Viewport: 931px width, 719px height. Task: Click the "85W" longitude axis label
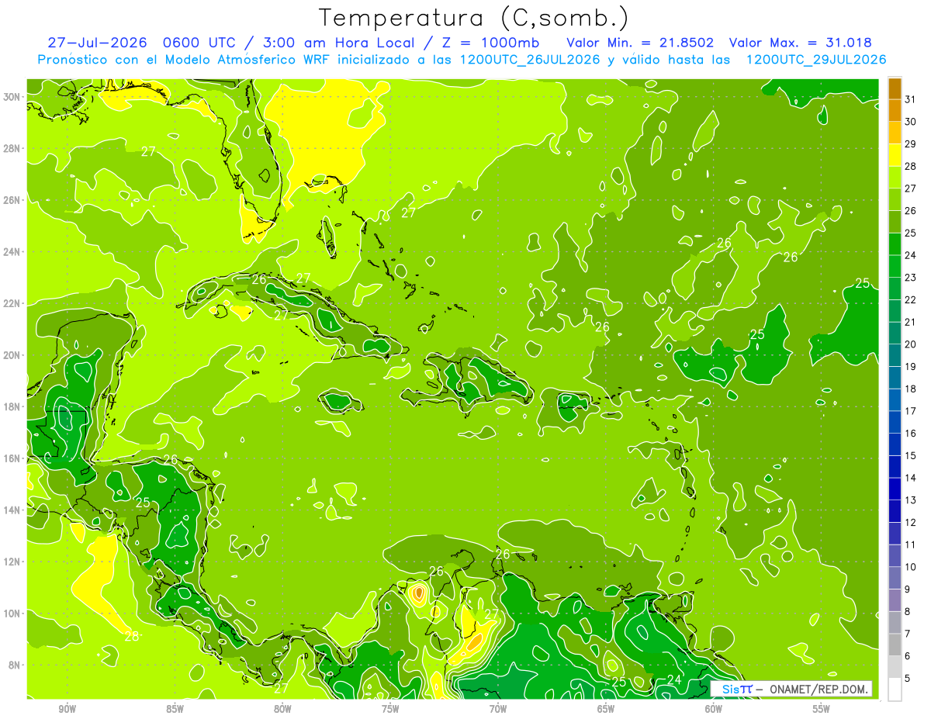(175, 710)
